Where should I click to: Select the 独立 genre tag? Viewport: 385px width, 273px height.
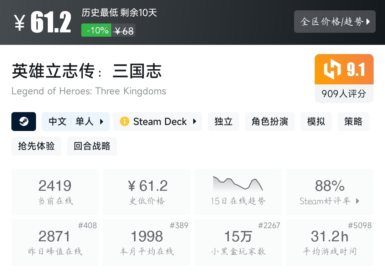tap(224, 121)
